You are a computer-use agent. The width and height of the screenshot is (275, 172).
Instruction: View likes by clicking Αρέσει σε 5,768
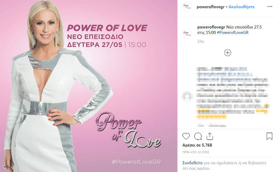pos(197,145)
